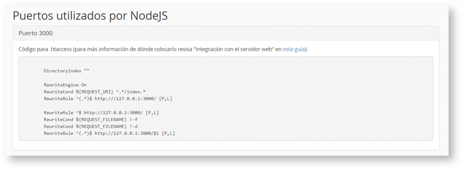Open the "esta guía" link
Screen dimensions: 463x170
click(x=293, y=49)
